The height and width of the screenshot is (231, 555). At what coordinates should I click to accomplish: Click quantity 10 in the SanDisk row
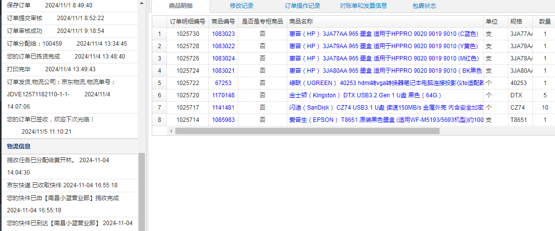click(x=545, y=108)
